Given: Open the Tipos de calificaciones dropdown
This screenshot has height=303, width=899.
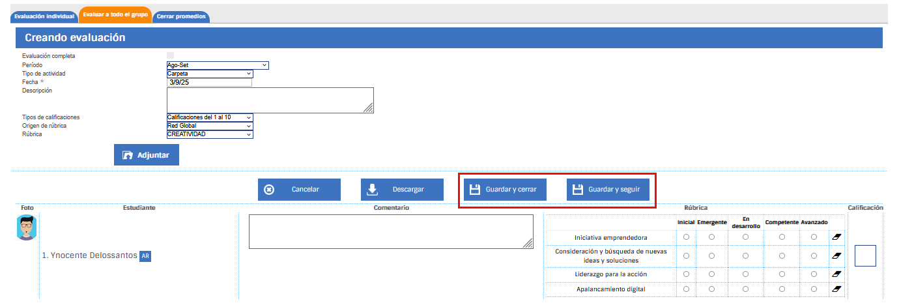Looking at the screenshot, I should [210, 117].
